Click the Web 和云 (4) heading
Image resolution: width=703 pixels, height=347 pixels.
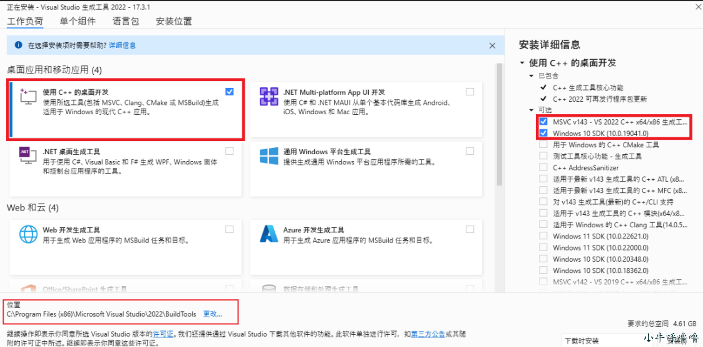click(33, 208)
